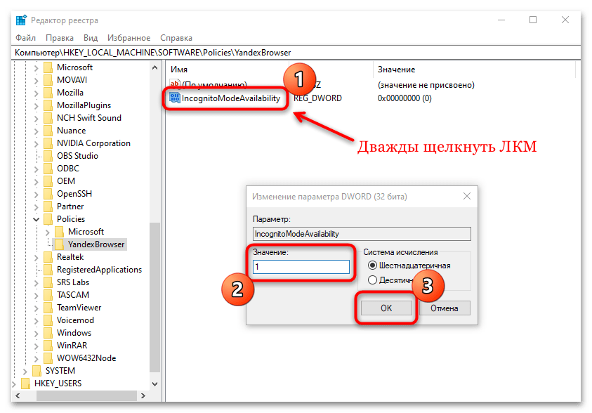Viewport: 592px width, 413px height.
Task: Click the OEM folder icon
Action: pyautogui.click(x=48, y=181)
